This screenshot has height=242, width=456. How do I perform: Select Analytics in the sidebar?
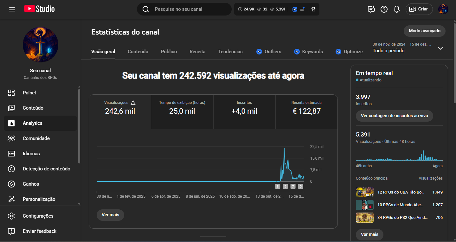tap(40, 123)
